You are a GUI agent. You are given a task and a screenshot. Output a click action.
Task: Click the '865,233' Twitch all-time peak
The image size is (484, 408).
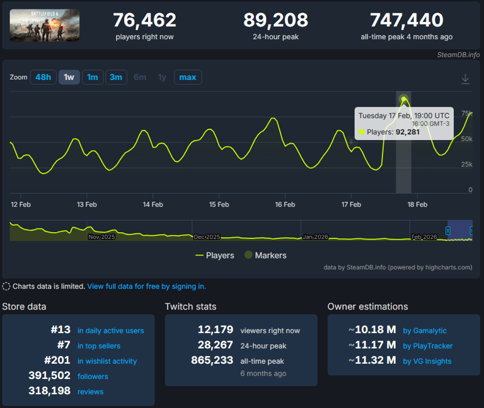(x=212, y=360)
